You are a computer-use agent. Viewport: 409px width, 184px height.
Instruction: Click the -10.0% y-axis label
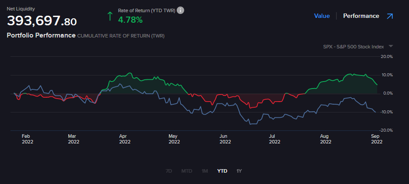387,112
